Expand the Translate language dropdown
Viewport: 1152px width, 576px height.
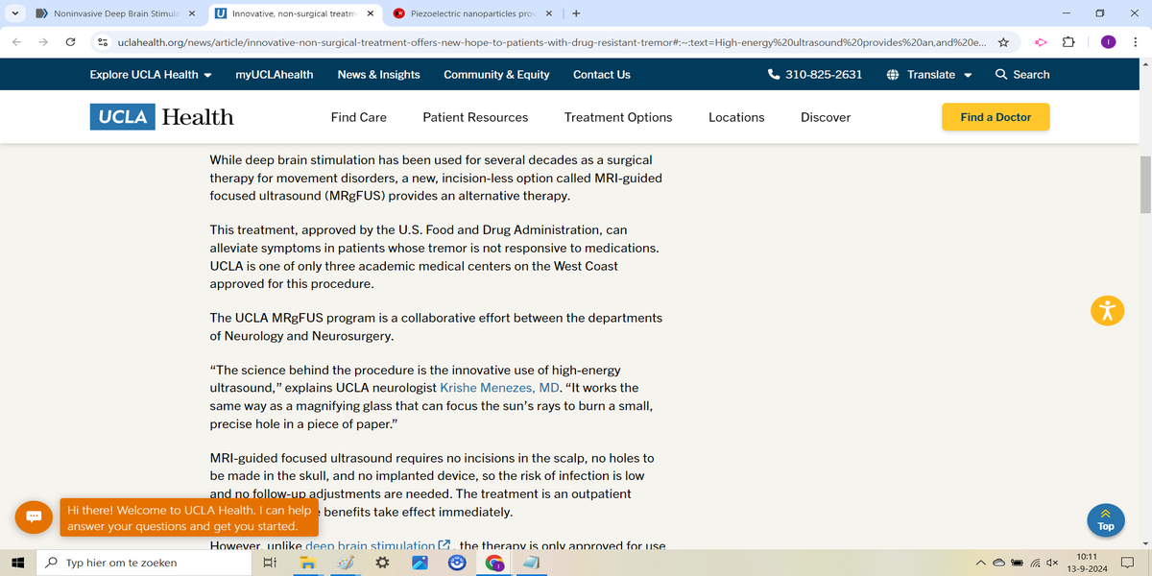pyautogui.click(x=929, y=74)
